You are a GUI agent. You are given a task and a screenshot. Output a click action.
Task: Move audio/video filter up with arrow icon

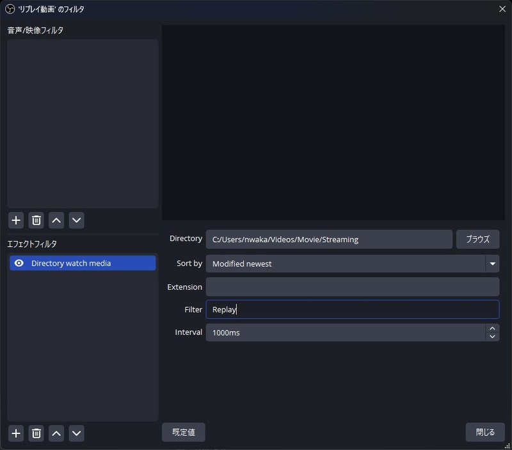[x=56, y=220]
